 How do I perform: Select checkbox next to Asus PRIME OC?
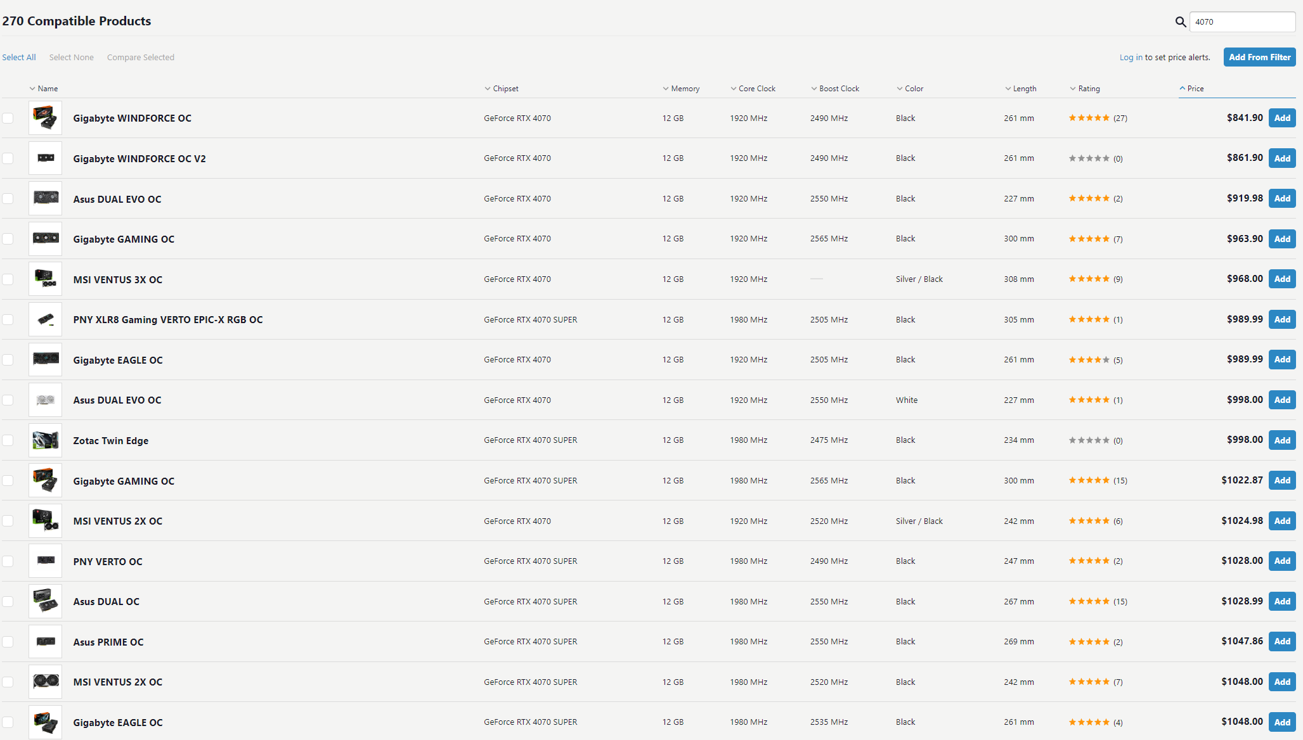8,642
